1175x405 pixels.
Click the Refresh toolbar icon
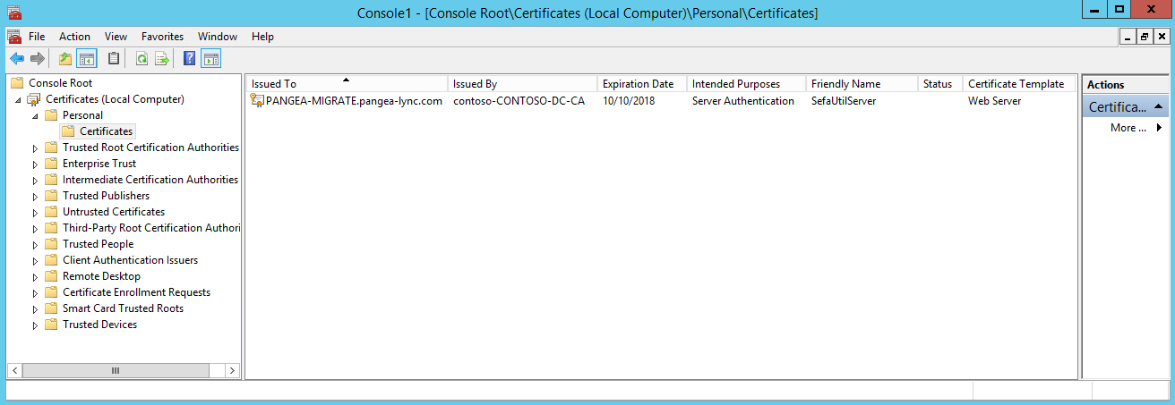142,59
